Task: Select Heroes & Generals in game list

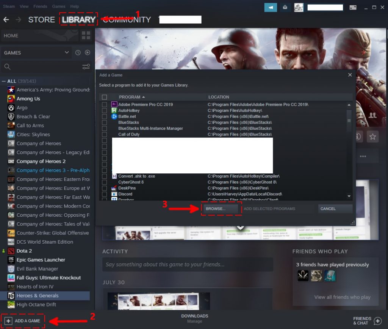Action: 45,296
